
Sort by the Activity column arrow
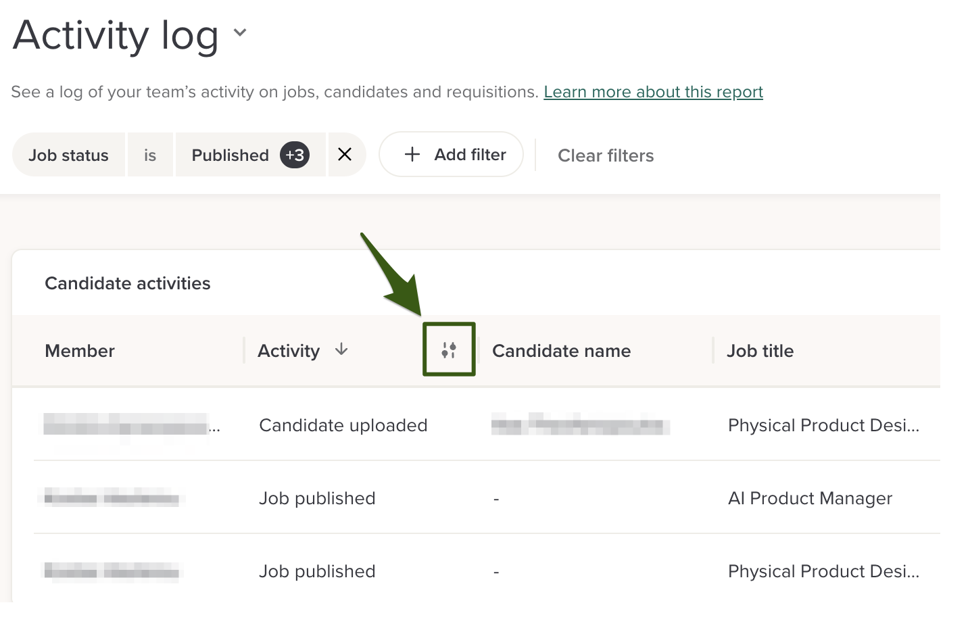click(341, 349)
